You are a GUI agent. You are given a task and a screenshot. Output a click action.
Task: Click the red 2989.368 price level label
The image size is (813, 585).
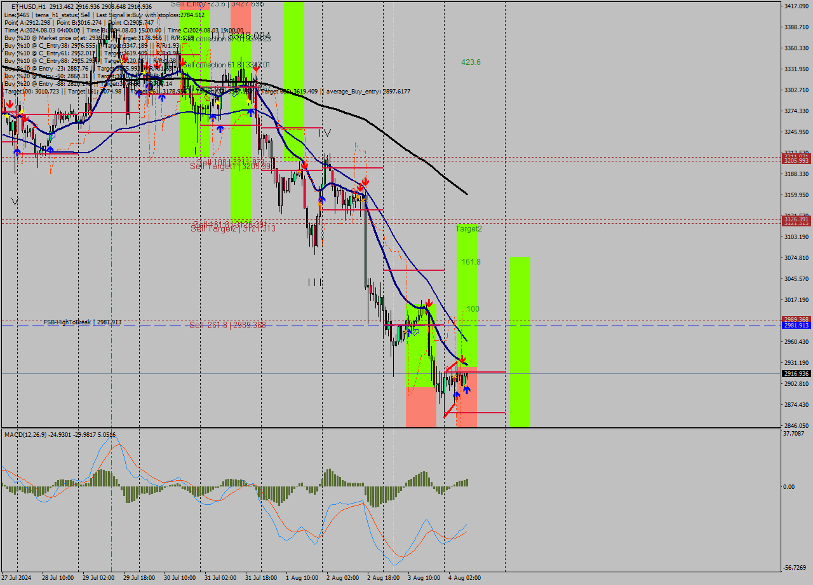point(796,319)
